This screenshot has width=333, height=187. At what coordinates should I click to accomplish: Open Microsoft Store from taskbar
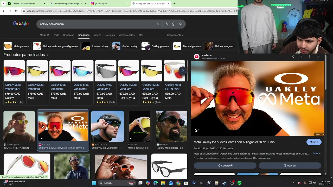186,183
